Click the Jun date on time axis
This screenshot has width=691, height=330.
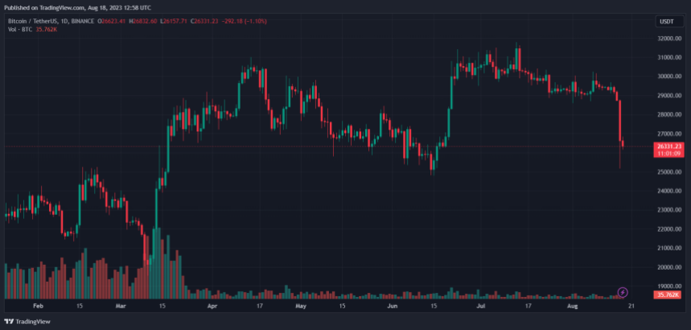392,307
